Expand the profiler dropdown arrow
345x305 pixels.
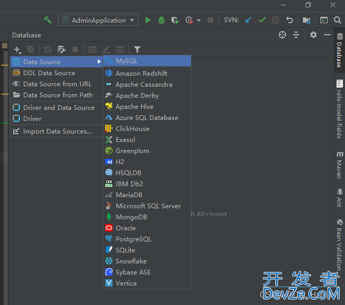click(x=199, y=21)
